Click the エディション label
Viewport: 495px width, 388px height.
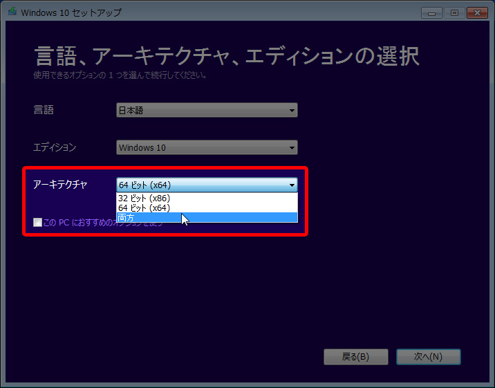pos(55,147)
